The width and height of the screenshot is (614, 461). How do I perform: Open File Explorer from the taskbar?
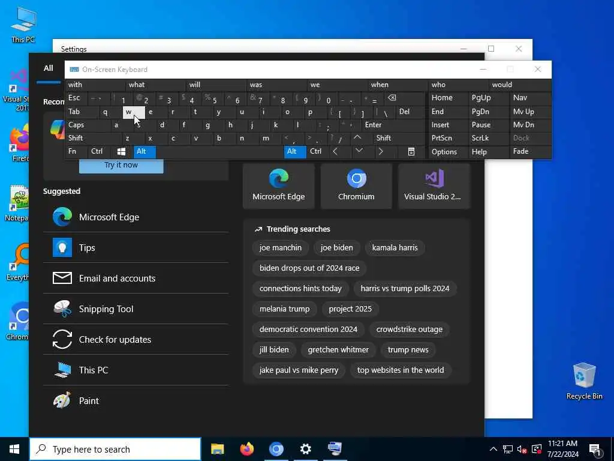click(x=217, y=449)
